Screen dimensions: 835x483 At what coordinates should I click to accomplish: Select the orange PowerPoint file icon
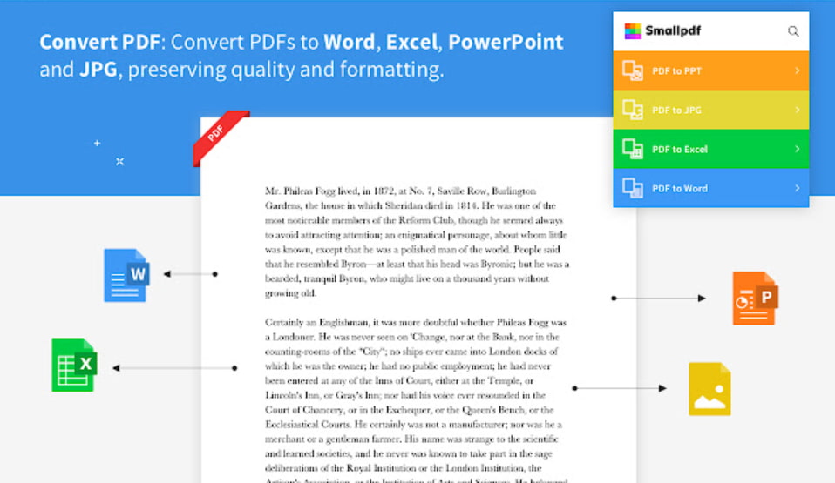(755, 299)
